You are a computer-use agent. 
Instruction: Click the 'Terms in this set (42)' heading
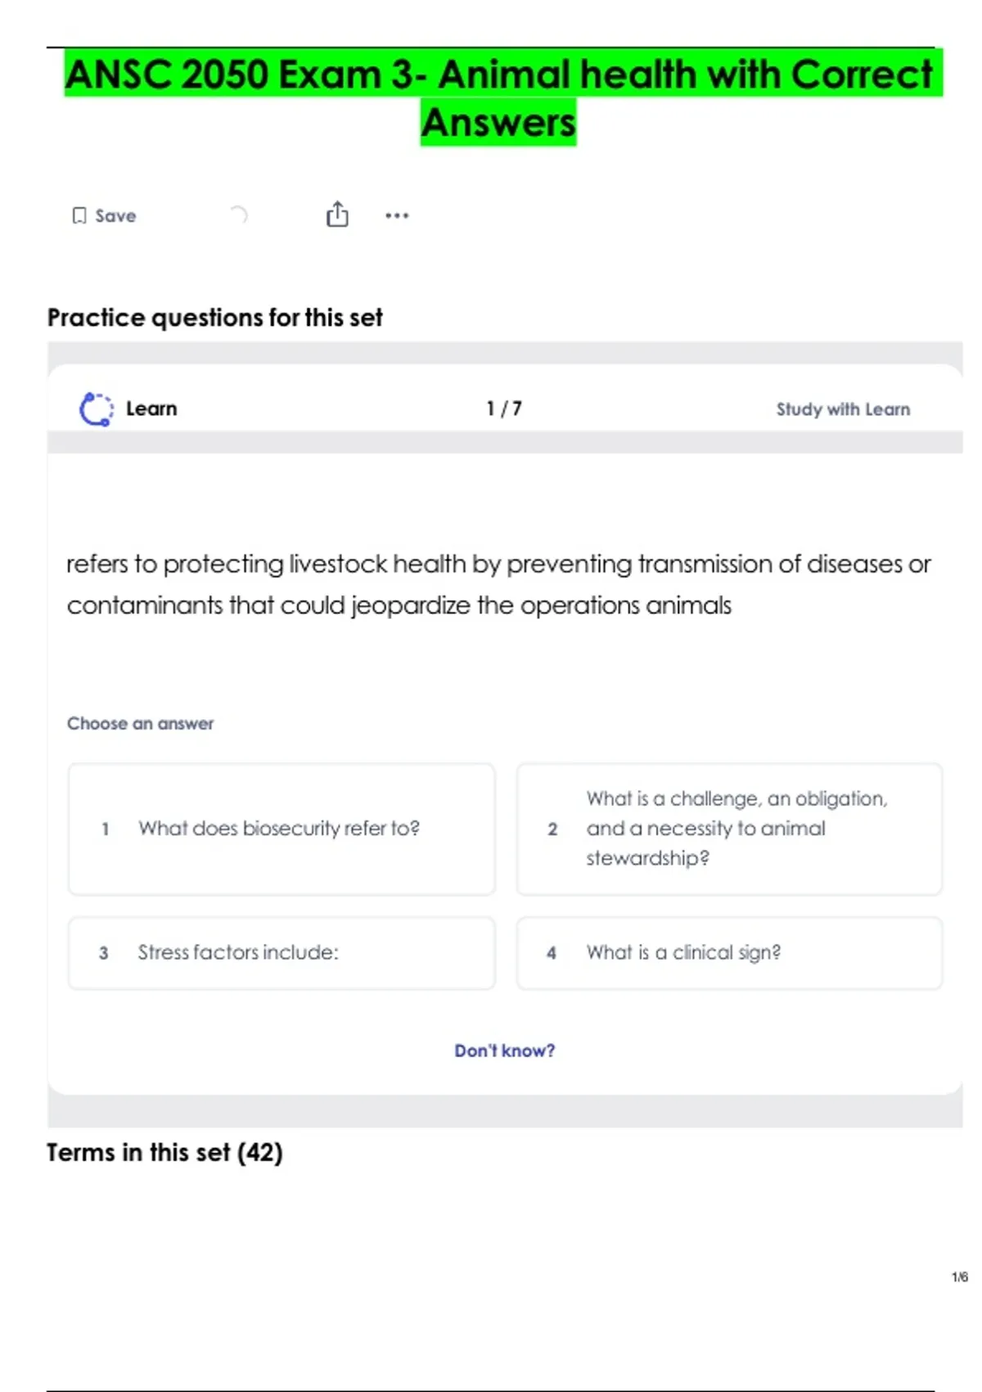point(164,1153)
